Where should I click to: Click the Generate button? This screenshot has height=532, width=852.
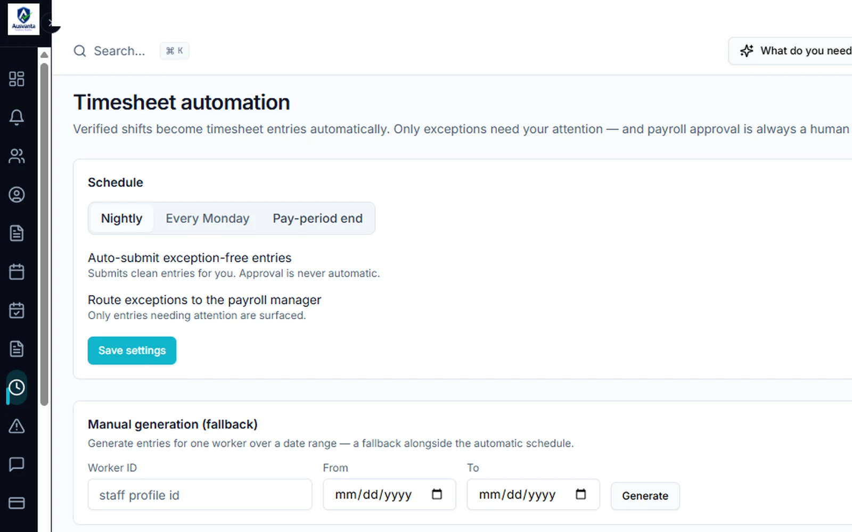(x=645, y=496)
